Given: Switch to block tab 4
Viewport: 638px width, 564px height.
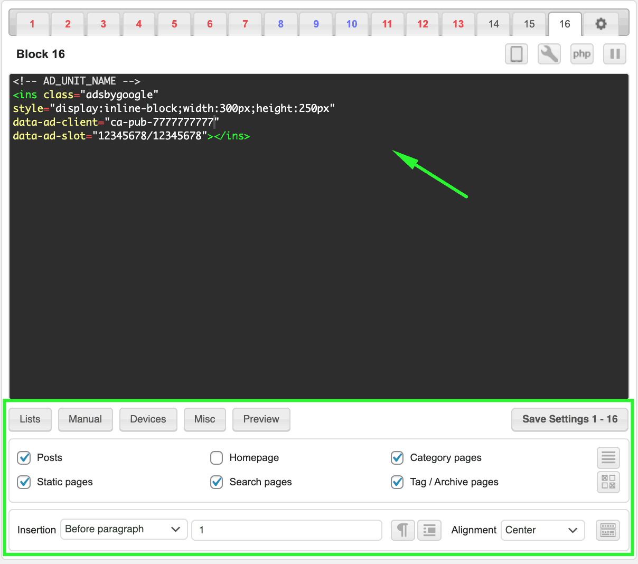Looking at the screenshot, I should click(x=139, y=24).
